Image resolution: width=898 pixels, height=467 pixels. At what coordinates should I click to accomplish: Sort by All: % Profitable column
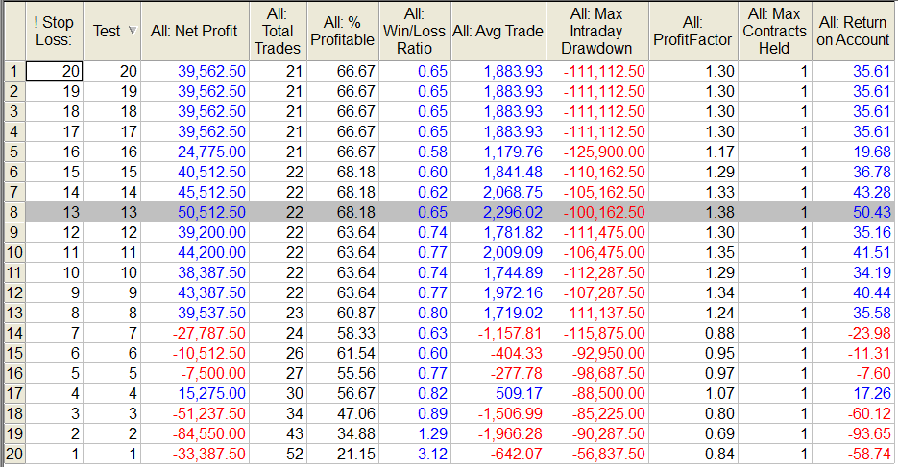[348, 31]
